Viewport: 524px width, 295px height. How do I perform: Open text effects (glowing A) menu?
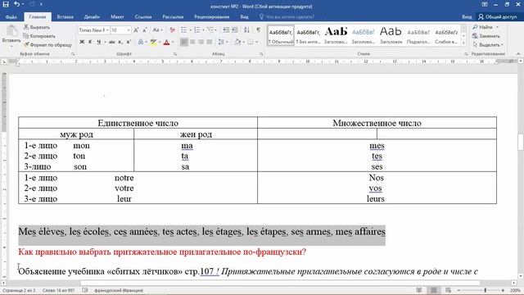coord(141,42)
